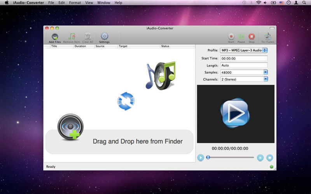
Task: Click the Ready status text
Action: pos(51,167)
